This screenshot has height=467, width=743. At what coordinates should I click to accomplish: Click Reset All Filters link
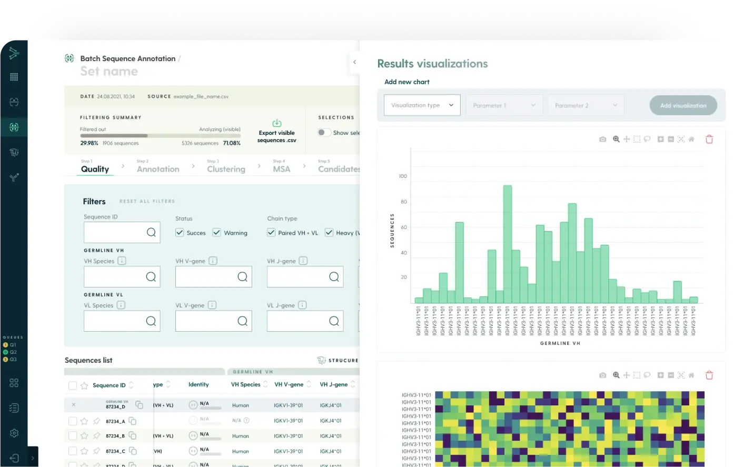point(147,202)
